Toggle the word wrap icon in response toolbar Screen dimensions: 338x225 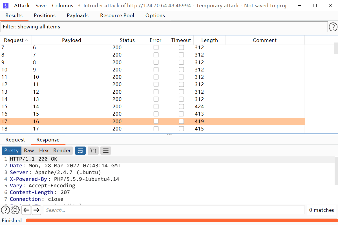80,150
